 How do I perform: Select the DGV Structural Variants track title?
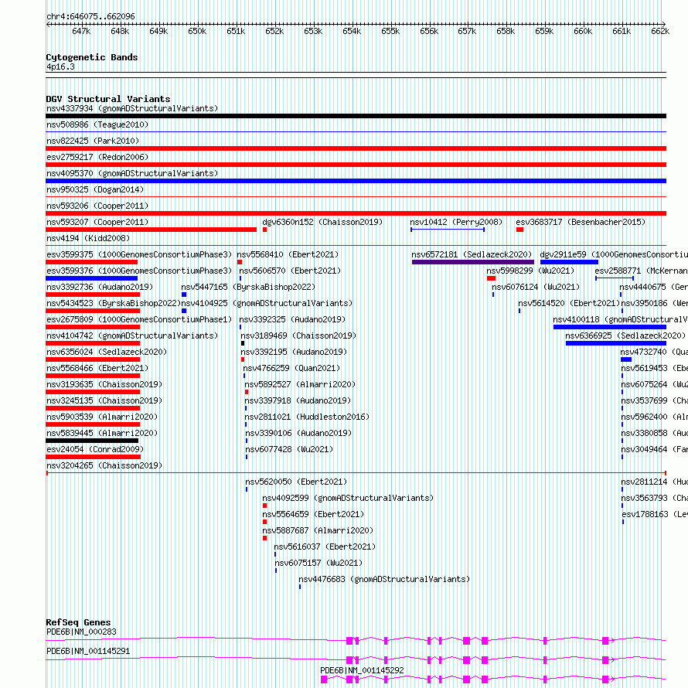pos(108,99)
